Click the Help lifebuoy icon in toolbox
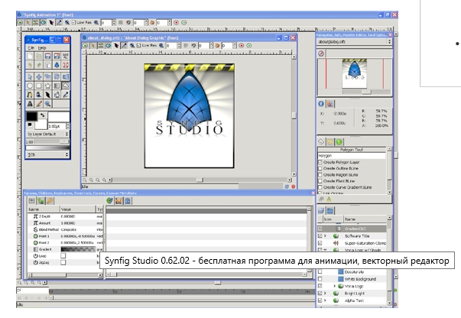Screen dimensions: 461x318 66,65
